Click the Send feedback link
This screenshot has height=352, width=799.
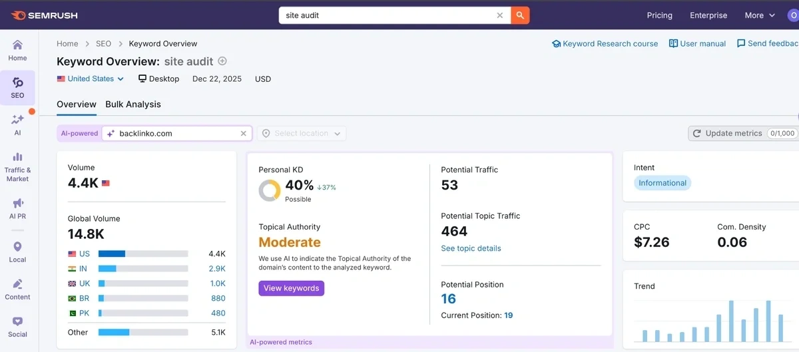click(768, 43)
